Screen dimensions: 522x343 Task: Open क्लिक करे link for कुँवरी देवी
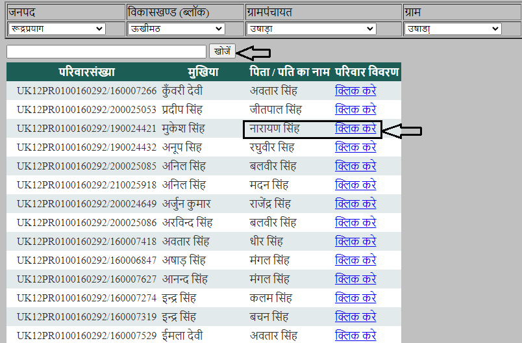click(355, 91)
